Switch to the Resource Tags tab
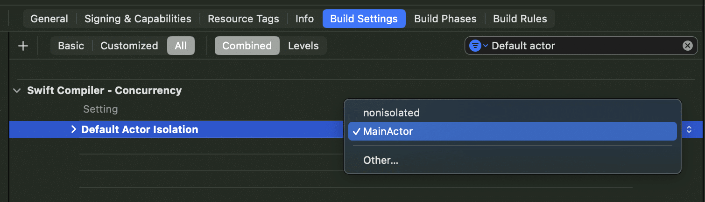 point(243,19)
